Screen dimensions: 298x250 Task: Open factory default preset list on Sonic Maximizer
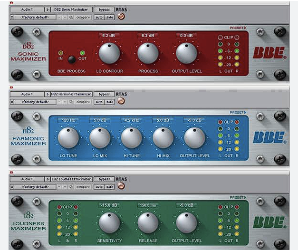35,17
